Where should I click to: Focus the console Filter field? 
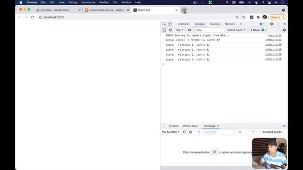click(x=209, y=30)
